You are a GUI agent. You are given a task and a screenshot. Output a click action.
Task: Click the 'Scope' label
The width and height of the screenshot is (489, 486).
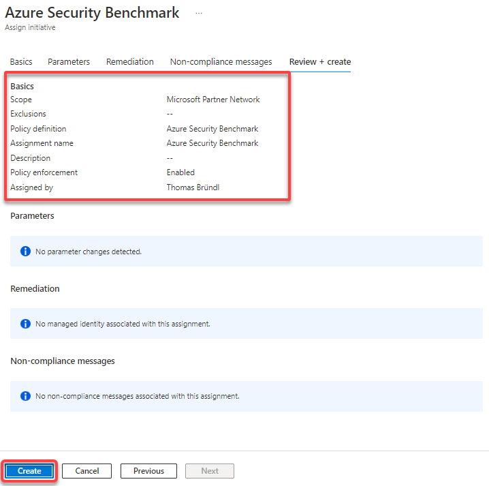pyautogui.click(x=21, y=100)
